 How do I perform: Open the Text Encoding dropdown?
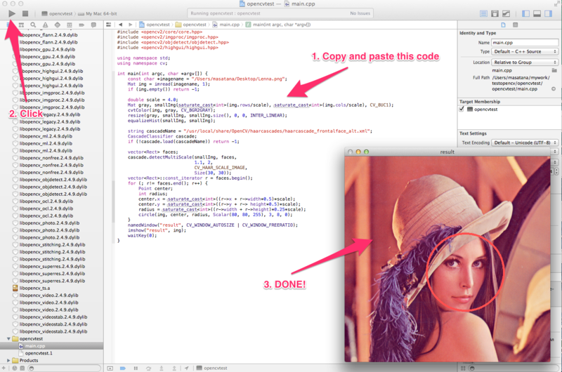pyautogui.click(x=525, y=142)
